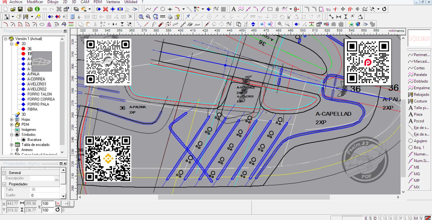Viewport: 432px width, 220px height.
Task: Click the ellipsis button beside Descripción
Action: pos(56,179)
